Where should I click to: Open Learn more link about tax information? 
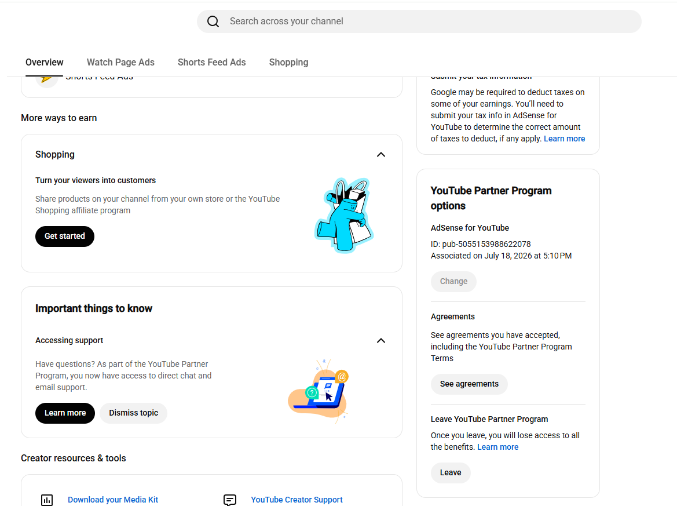tap(564, 139)
